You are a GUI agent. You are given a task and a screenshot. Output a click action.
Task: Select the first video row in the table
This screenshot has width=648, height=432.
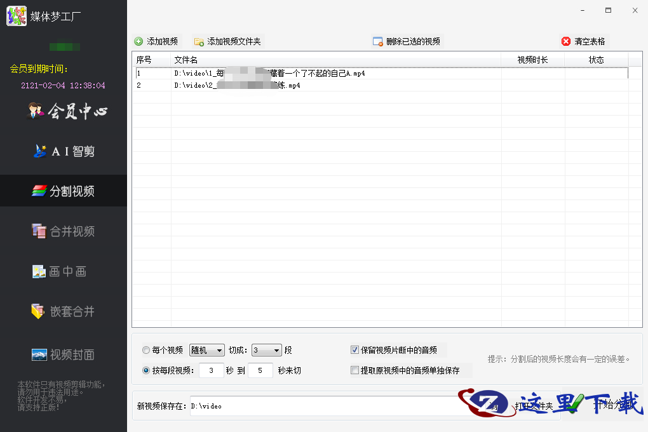318,73
